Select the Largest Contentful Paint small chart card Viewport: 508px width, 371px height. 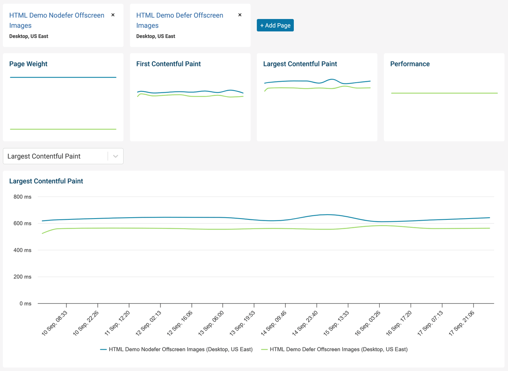coord(317,97)
